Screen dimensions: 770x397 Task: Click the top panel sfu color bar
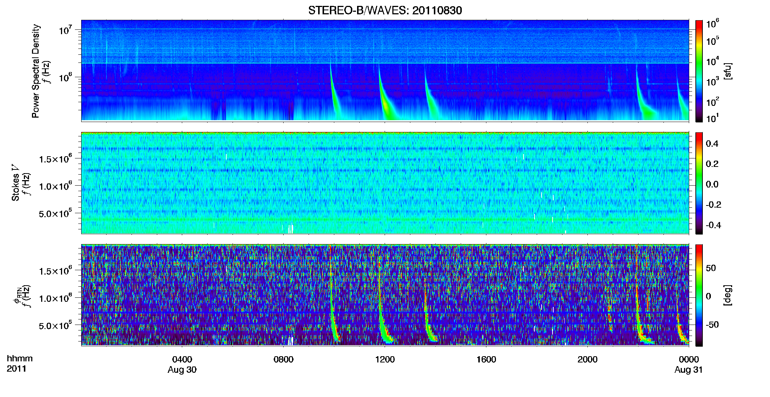pos(699,71)
